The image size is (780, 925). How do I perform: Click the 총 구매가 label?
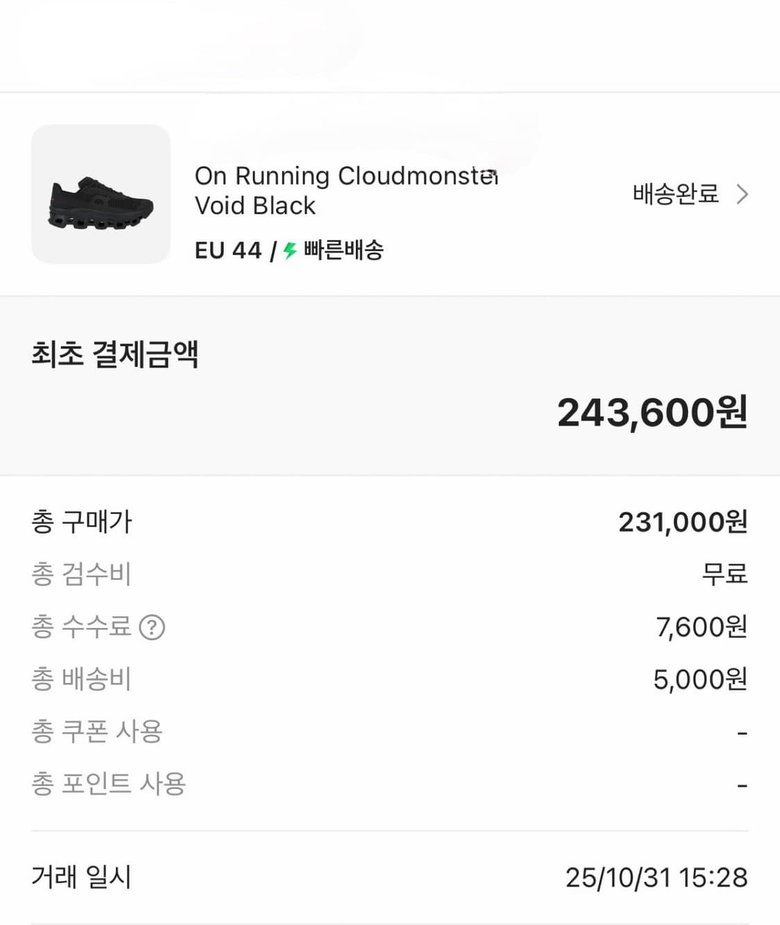coord(82,522)
